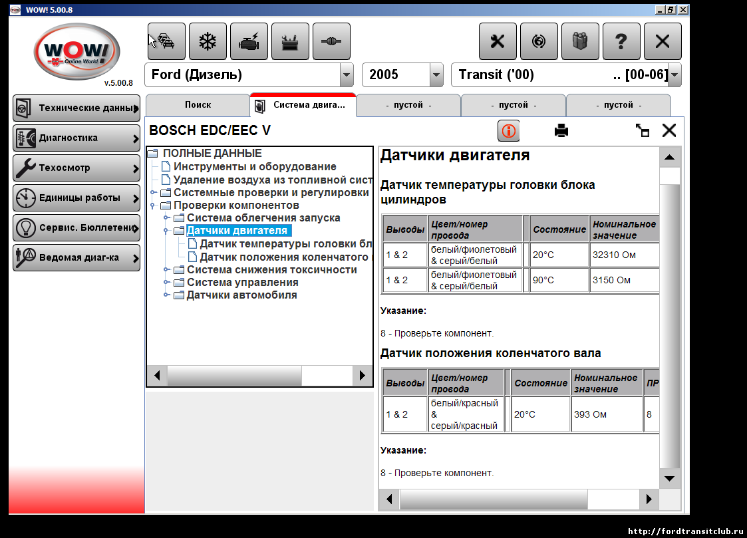
Task: Open the snowflake air conditioning icon
Action: coord(208,41)
